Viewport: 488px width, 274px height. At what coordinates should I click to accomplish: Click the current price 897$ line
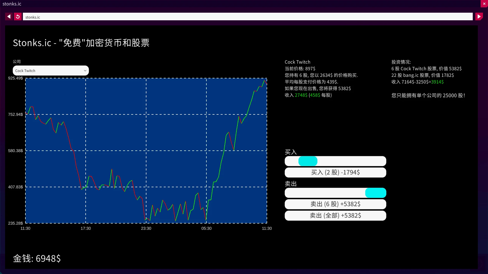pyautogui.click(x=300, y=69)
